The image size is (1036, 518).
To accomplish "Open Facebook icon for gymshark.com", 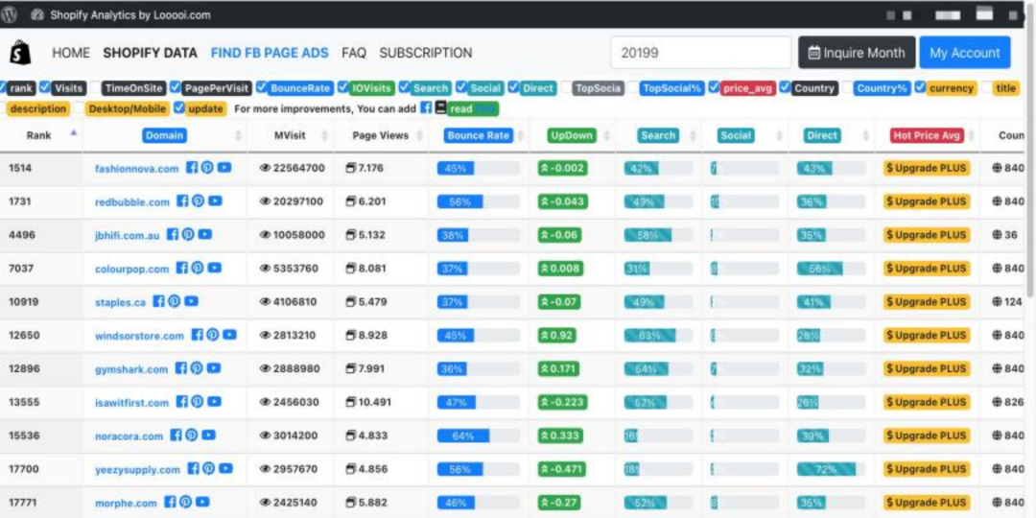I will tap(181, 368).
